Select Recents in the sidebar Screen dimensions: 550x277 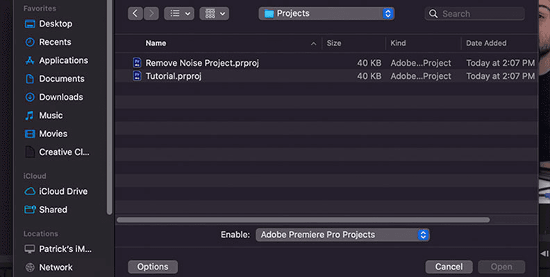pyautogui.click(x=55, y=42)
